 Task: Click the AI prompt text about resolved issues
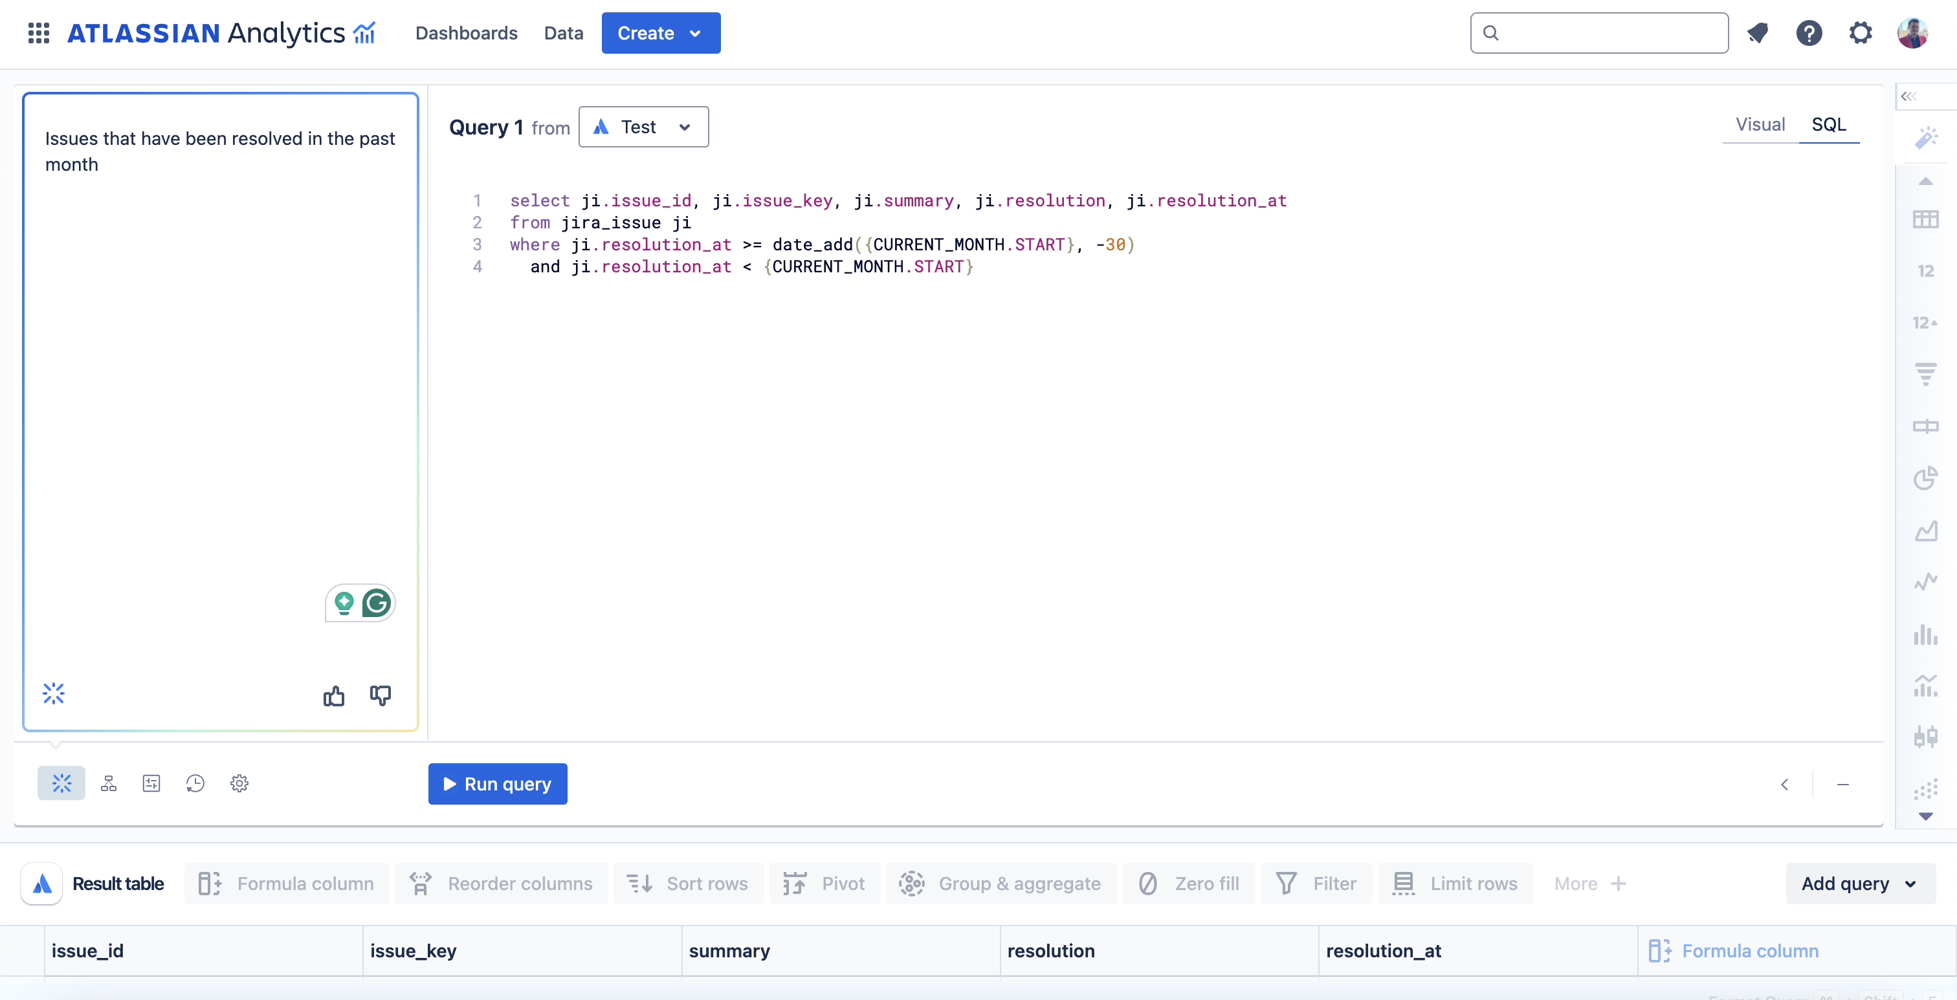[220, 151]
